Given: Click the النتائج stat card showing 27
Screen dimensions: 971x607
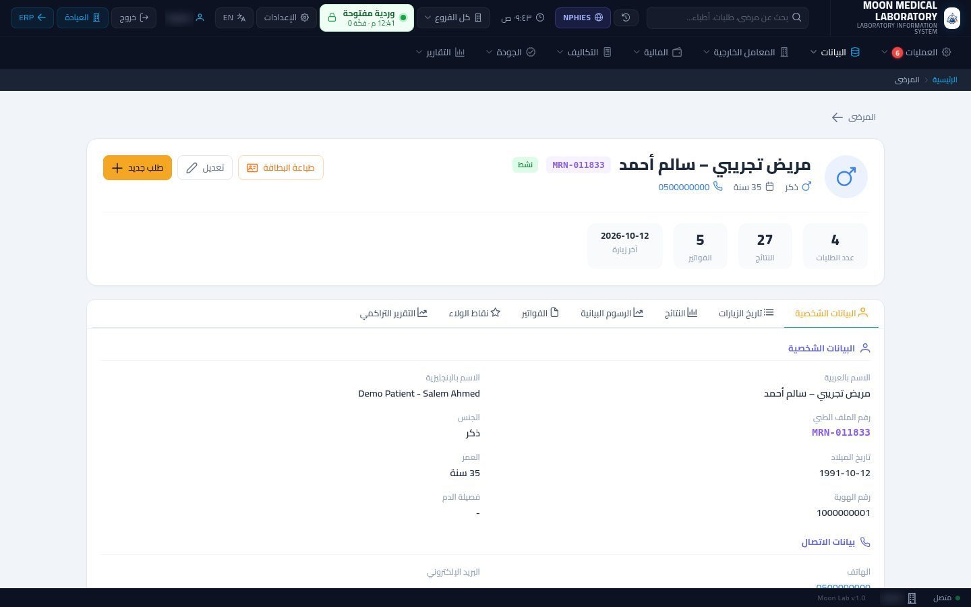Looking at the screenshot, I should [765, 246].
